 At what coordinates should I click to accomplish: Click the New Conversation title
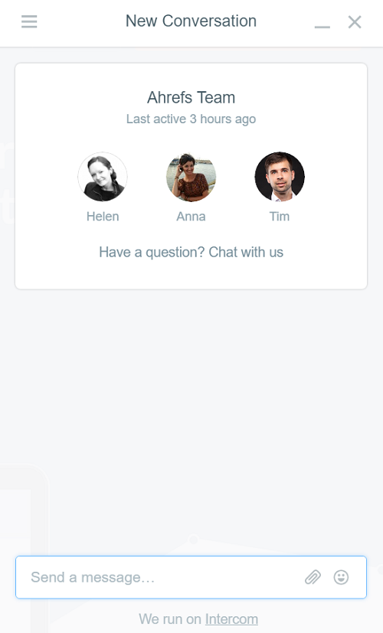[x=191, y=21]
